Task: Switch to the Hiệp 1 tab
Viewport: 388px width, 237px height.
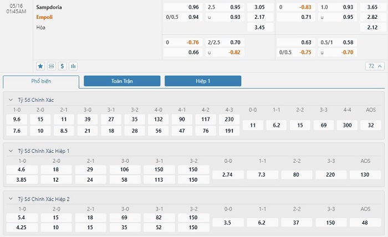Action: 203,81
